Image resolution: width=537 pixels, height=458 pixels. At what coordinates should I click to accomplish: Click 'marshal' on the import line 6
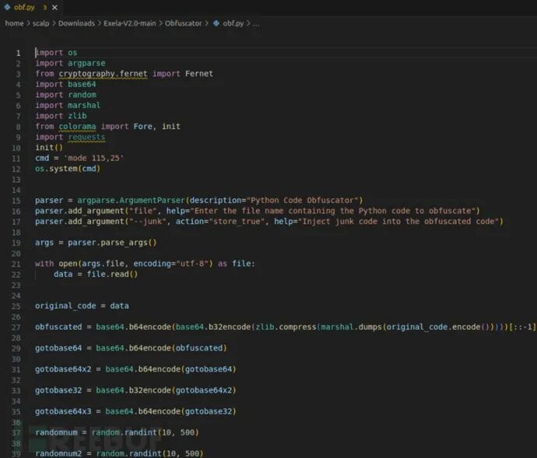(84, 106)
